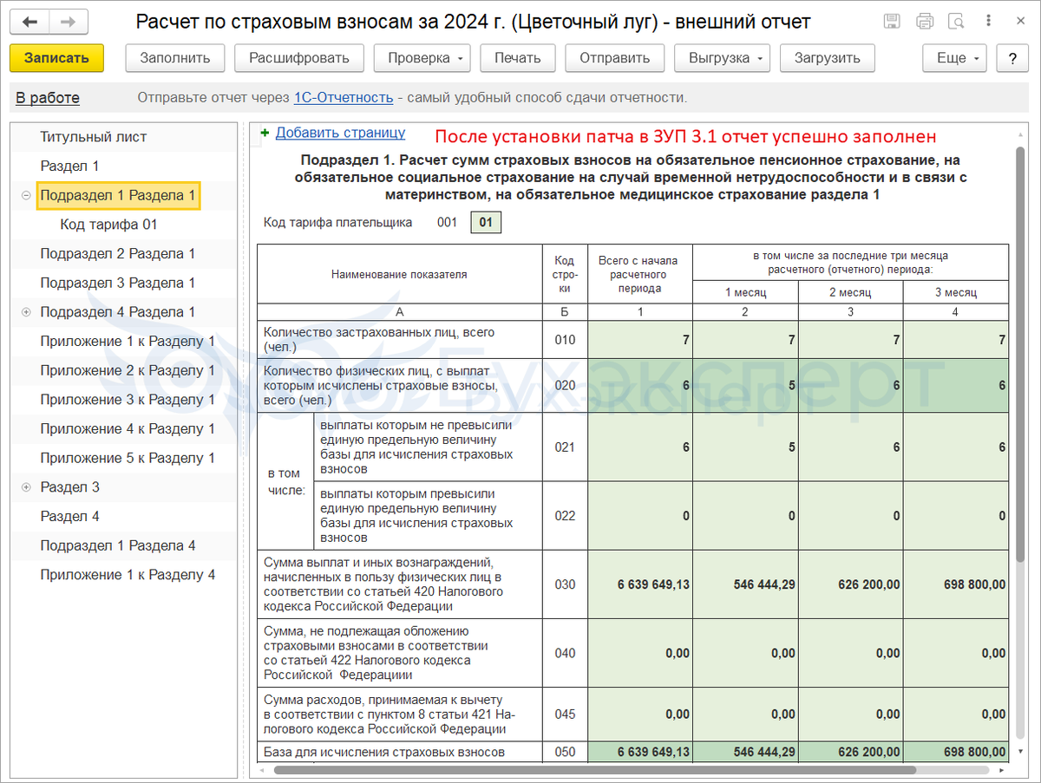Select Подраздел 2 Раздела 1 tree item

point(118,254)
